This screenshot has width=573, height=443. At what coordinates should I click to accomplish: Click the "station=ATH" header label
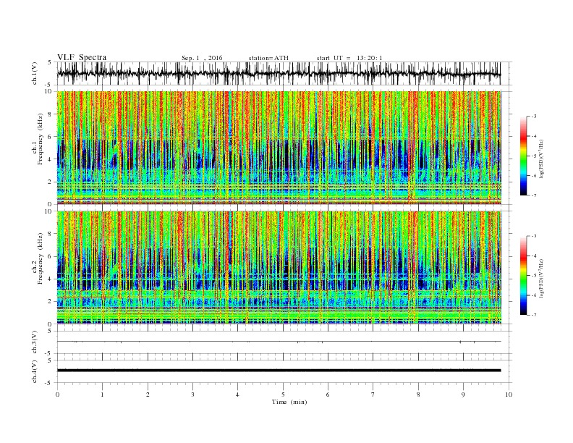point(268,58)
